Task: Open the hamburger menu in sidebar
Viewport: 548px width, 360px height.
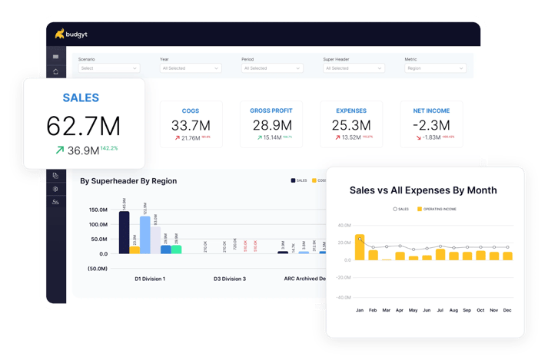Action: coord(55,57)
